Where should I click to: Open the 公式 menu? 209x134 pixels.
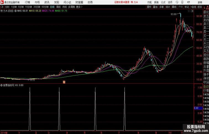(163, 2)
